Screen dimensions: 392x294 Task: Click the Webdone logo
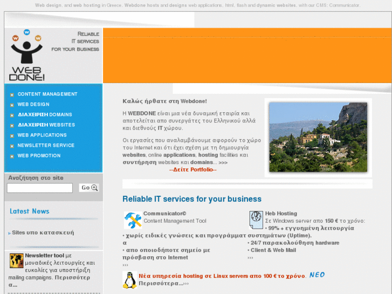coord(27,55)
